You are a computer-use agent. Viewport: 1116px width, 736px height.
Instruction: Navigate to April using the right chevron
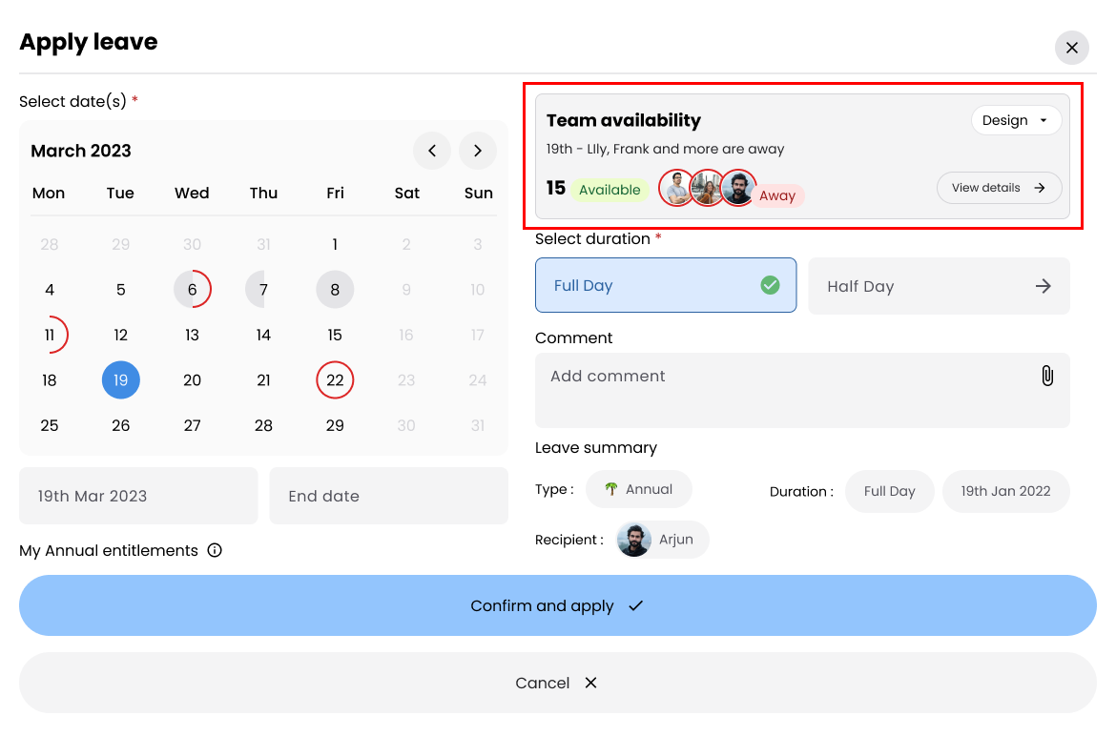pyautogui.click(x=477, y=151)
